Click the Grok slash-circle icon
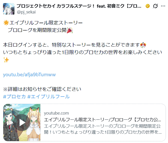The width and height of the screenshot is (168, 143). (155, 6)
